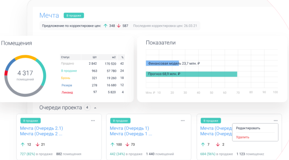The image size is (289, 160).
Task: Select Удалить in the context menu
Action: point(242,137)
